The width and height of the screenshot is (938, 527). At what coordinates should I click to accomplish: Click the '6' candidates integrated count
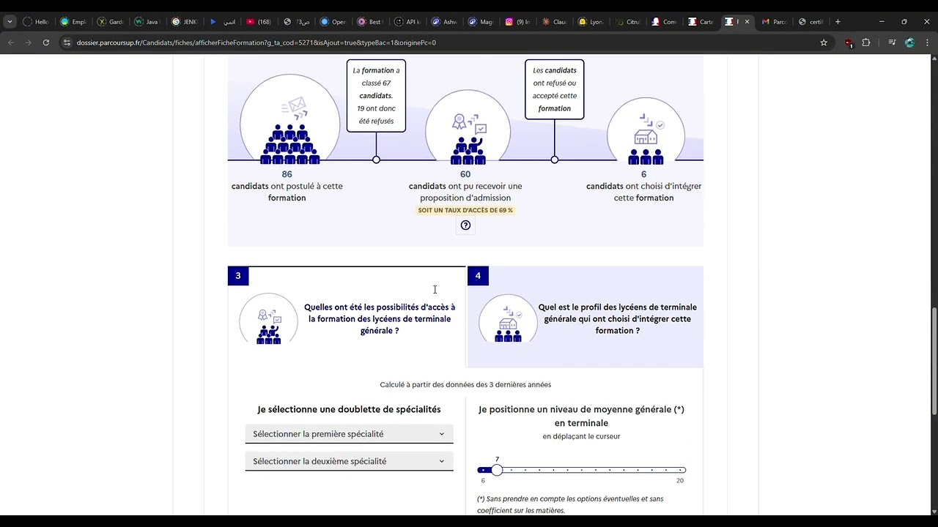click(x=644, y=174)
